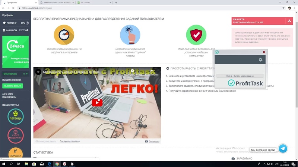Image resolution: width=298 pixels, height=167 pixels.
Task: Open the Chrome profile avatar
Action: pyautogui.click(x=289, y=8)
